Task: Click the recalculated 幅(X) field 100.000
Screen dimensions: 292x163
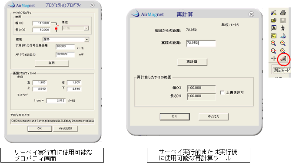Action: pyautogui.click(x=201, y=88)
